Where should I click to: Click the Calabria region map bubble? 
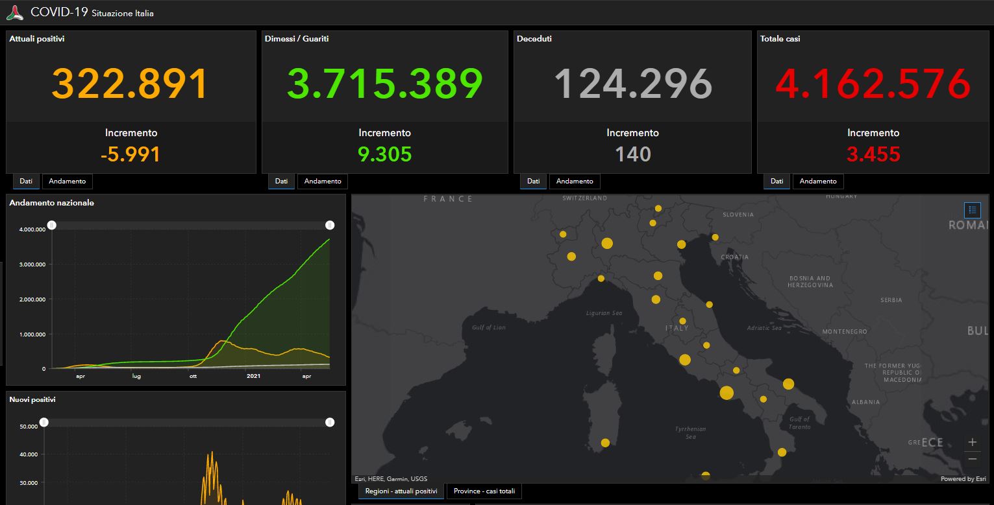click(x=782, y=452)
